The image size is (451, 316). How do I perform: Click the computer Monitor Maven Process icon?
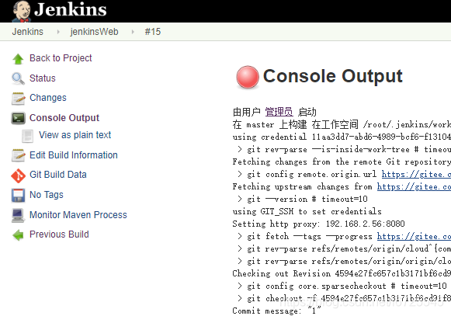pyautogui.click(x=18, y=216)
